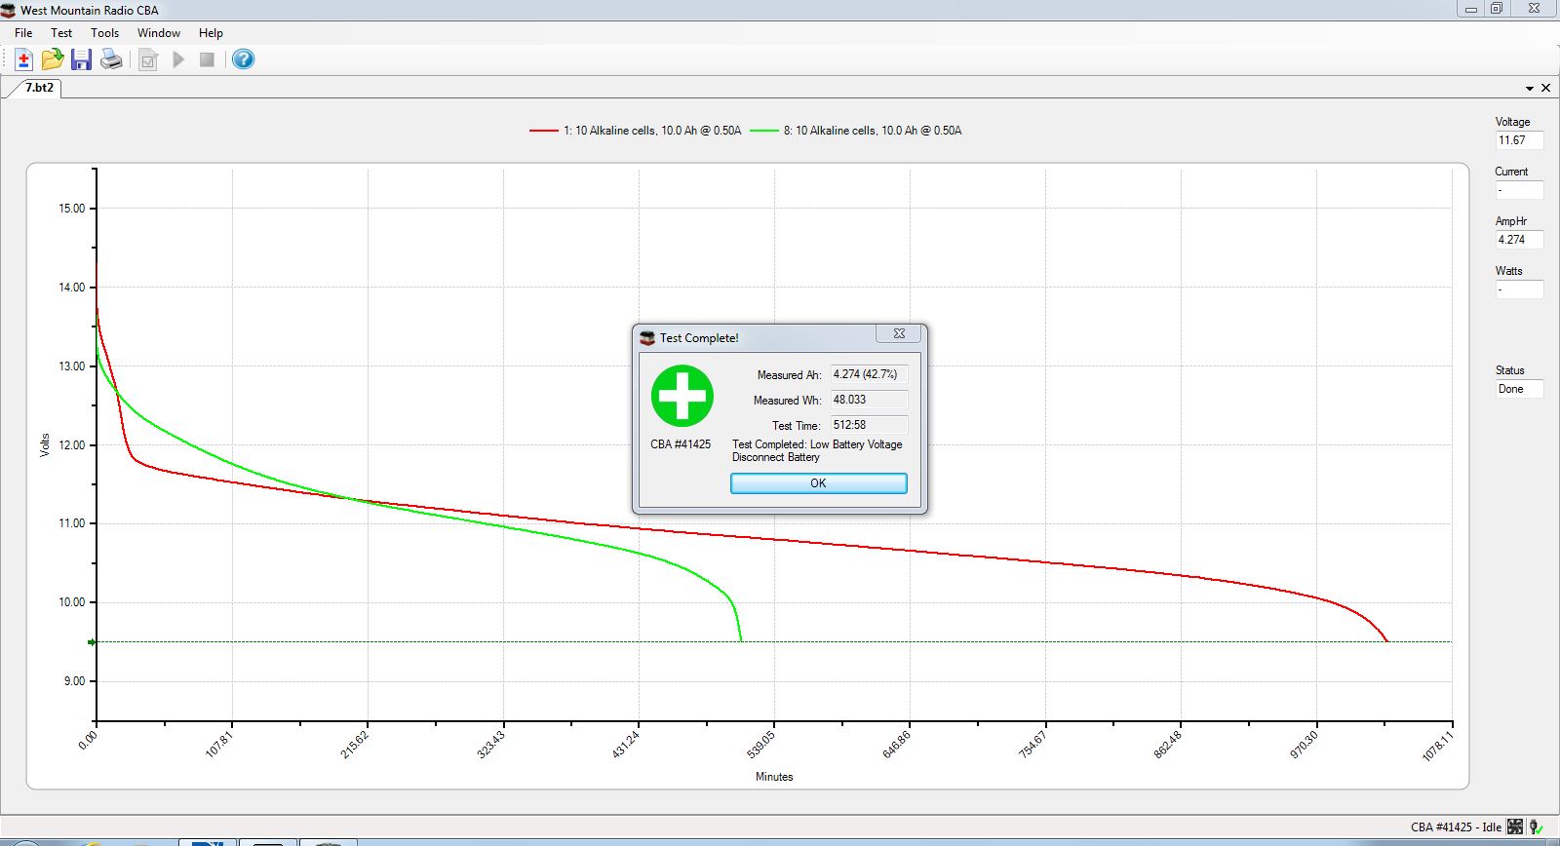Viewport: 1560px width, 846px height.
Task: Click the 12.00 y-axis tick label
Action: point(72,445)
